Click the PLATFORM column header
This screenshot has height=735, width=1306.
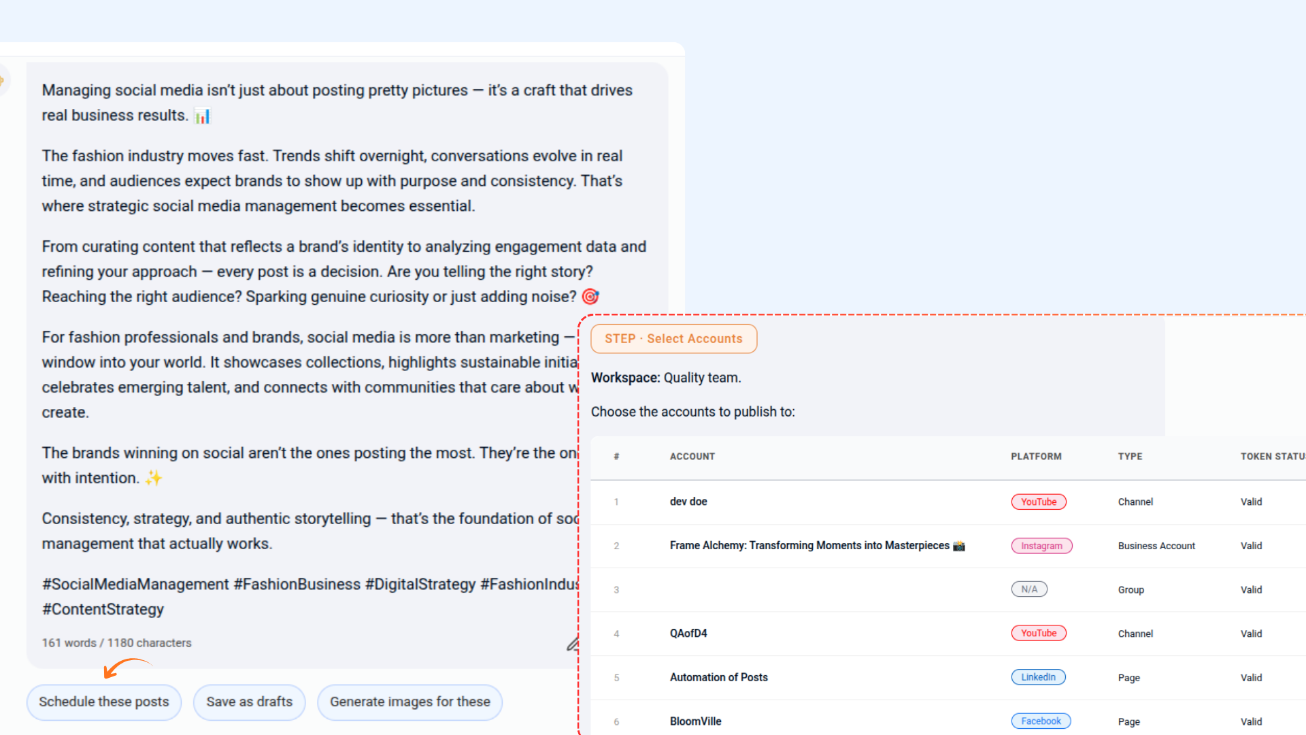click(x=1035, y=457)
